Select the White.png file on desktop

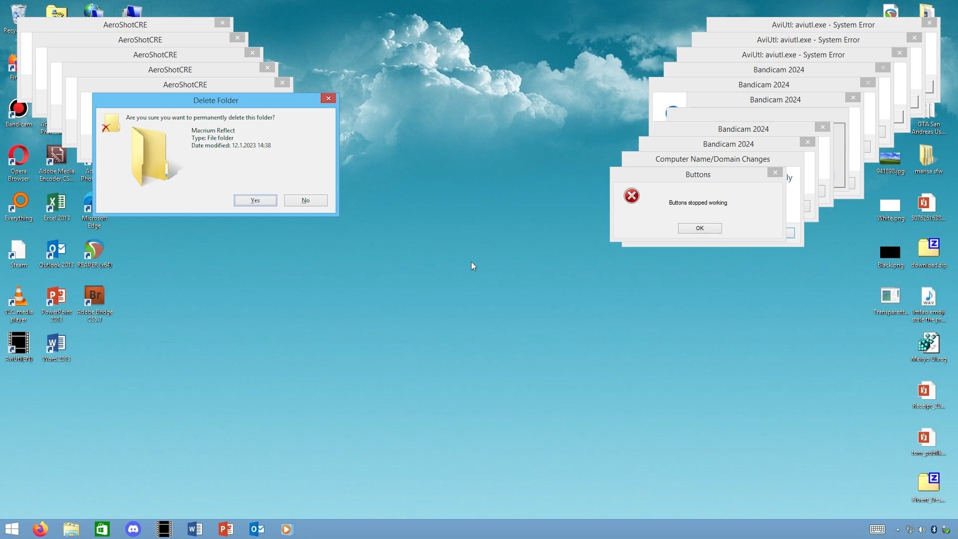(890, 210)
